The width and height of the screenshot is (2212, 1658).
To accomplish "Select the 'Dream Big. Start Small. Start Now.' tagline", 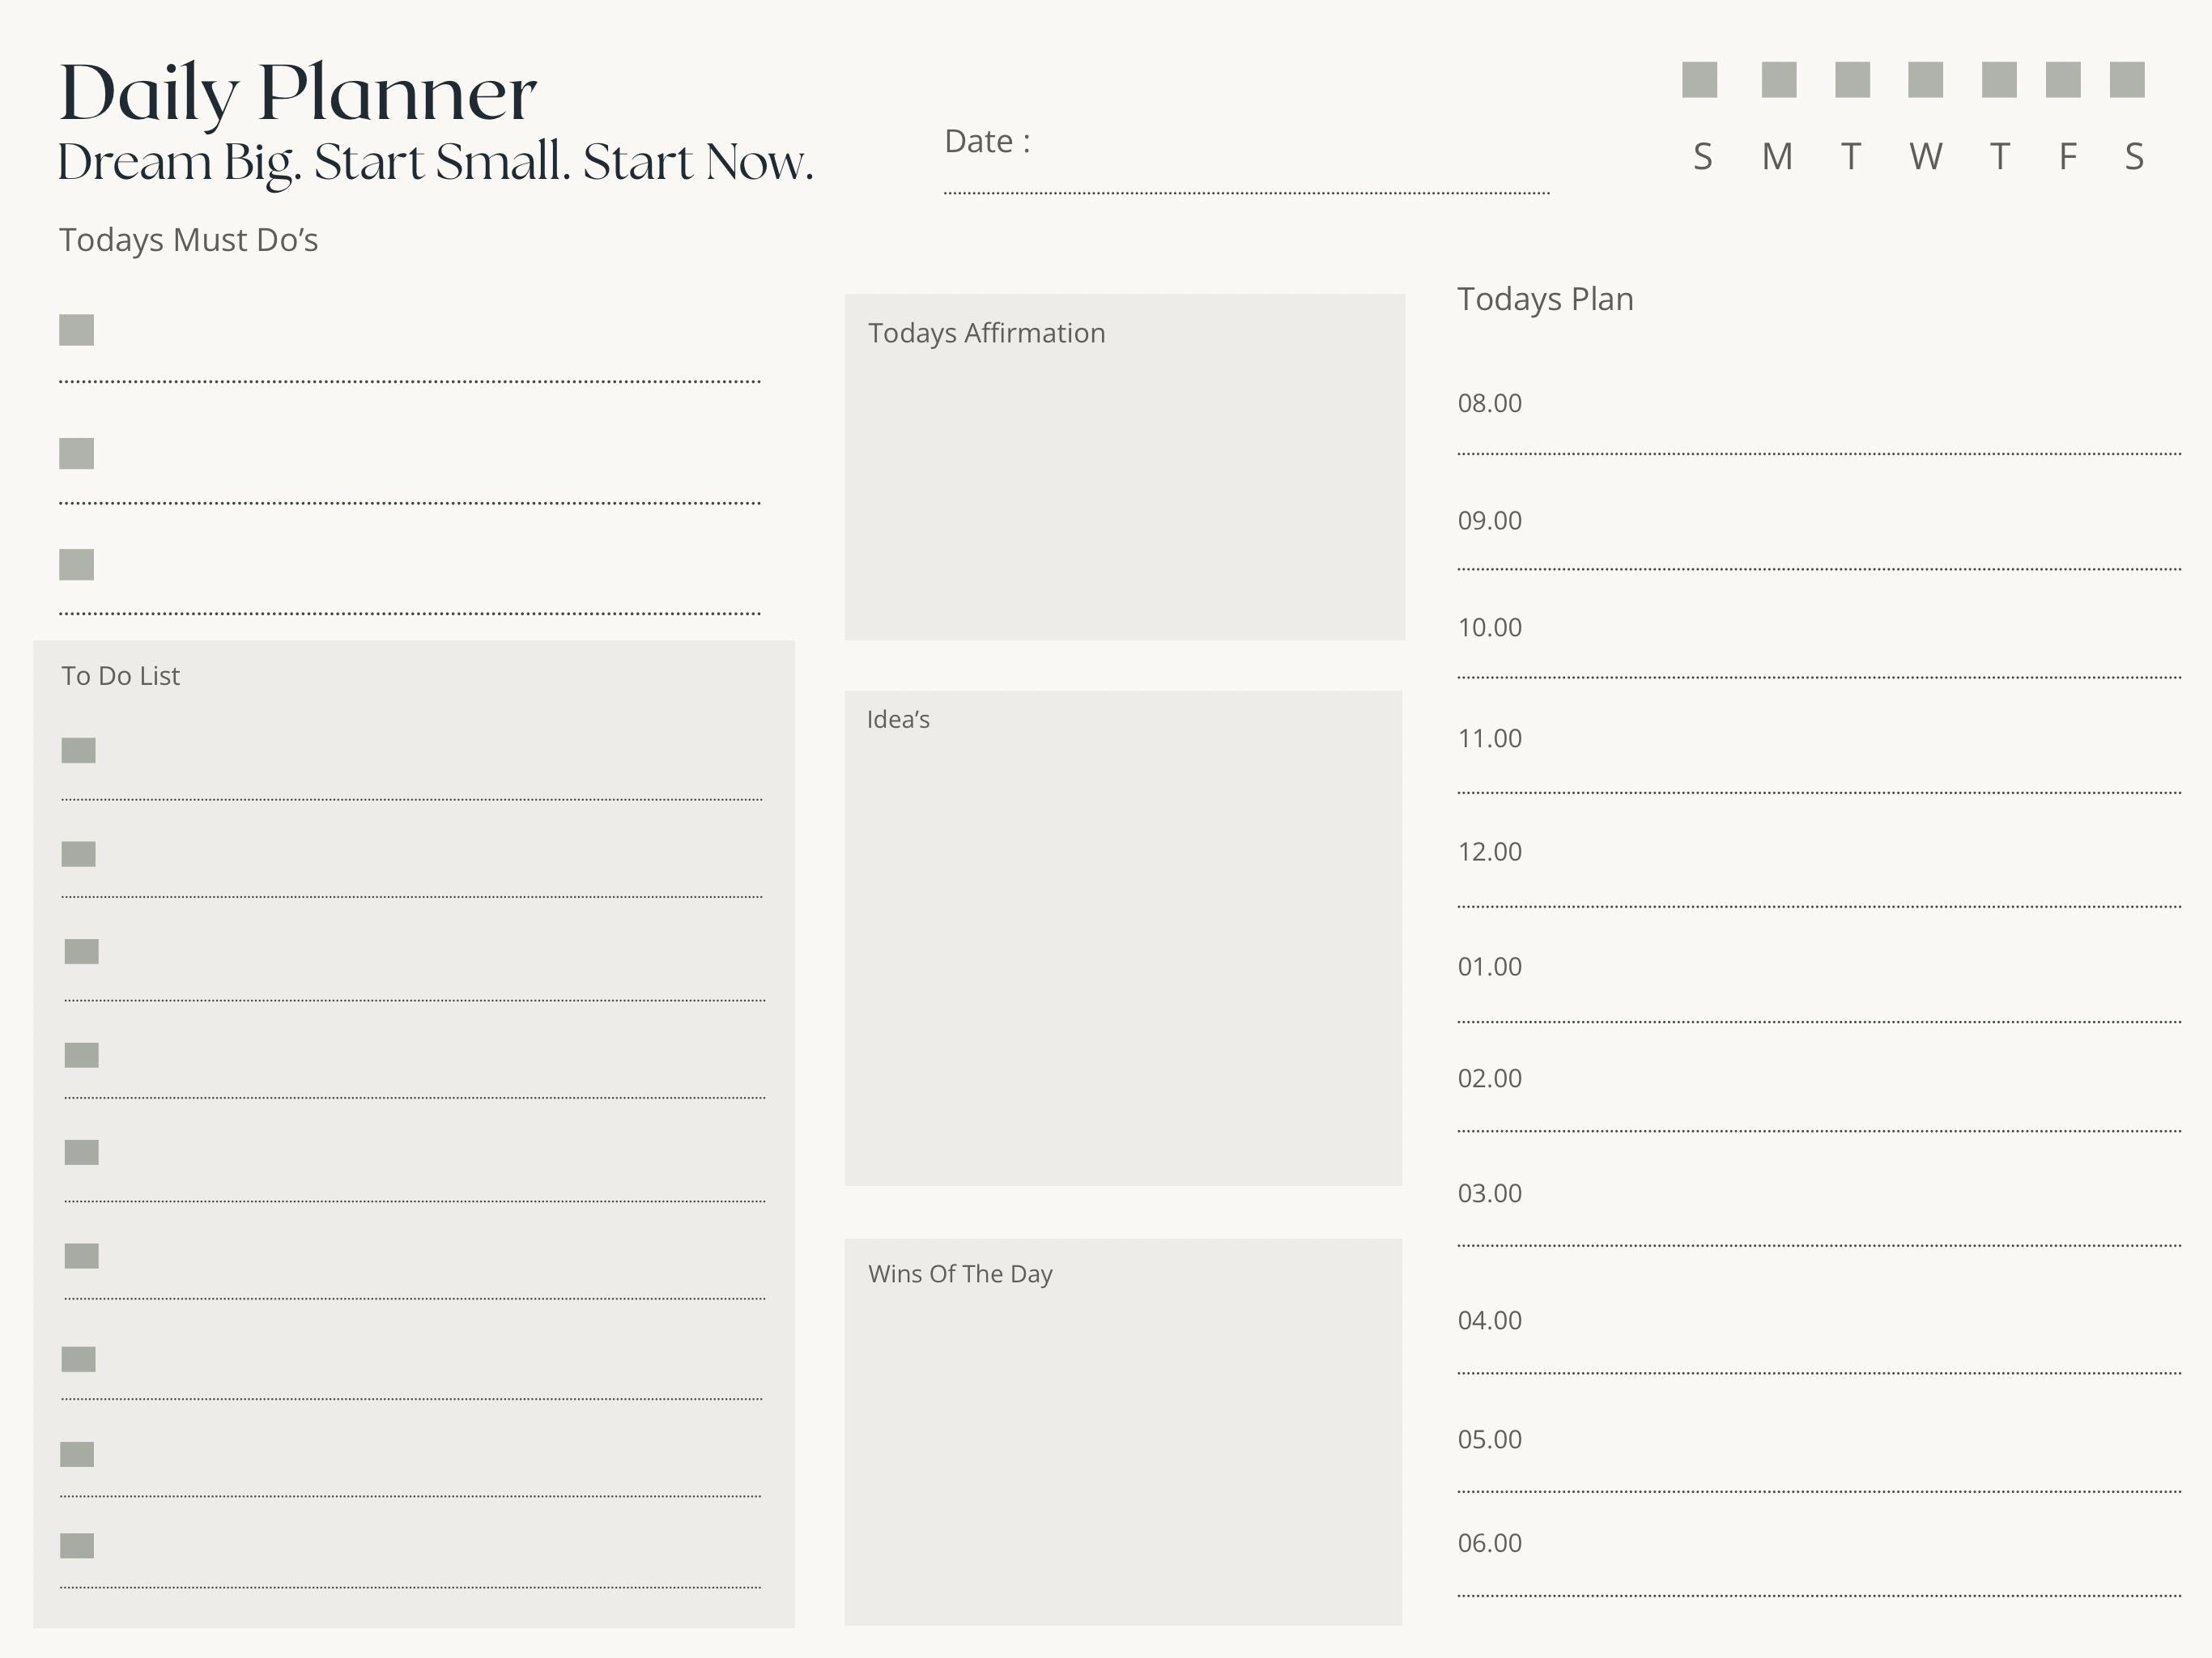I will [436, 163].
